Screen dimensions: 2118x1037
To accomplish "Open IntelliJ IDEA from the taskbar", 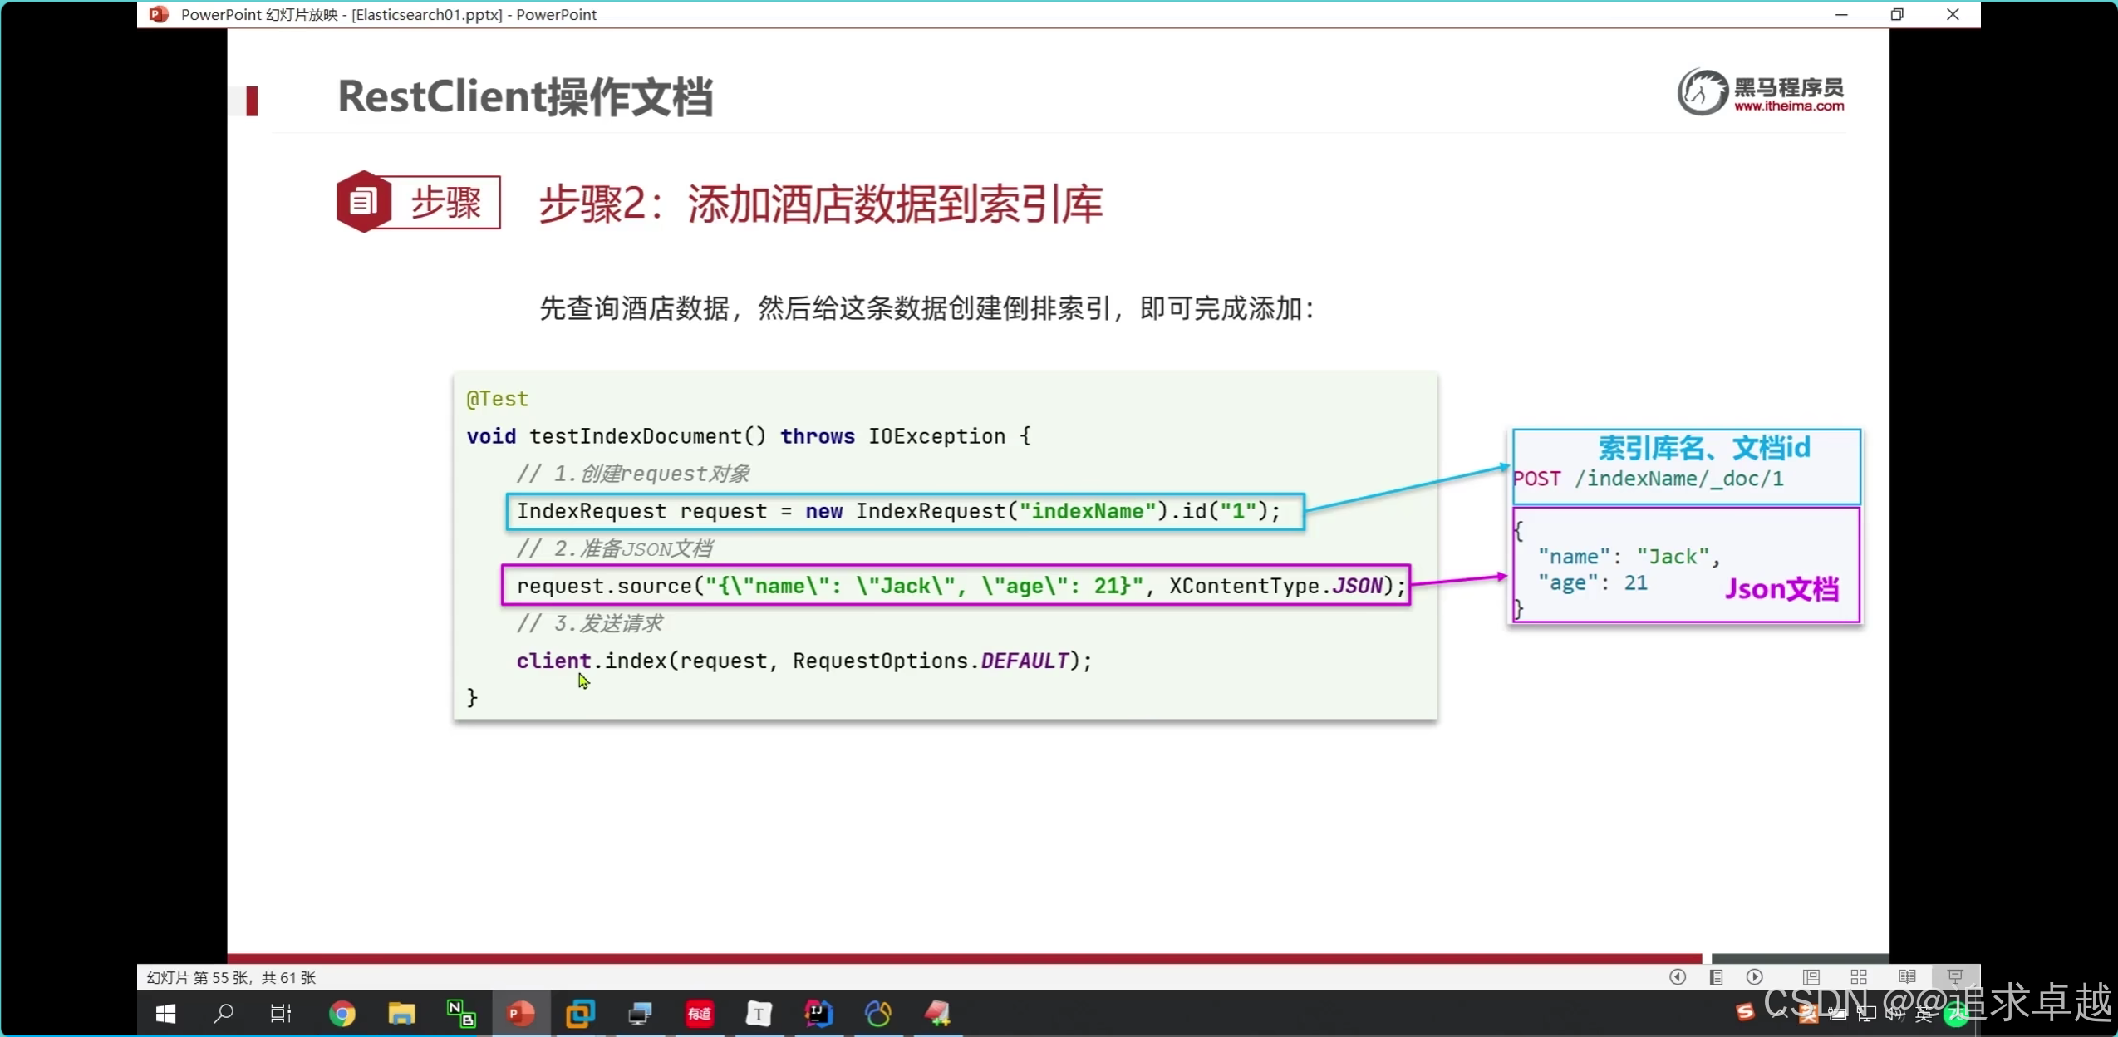I will click(x=818, y=1013).
